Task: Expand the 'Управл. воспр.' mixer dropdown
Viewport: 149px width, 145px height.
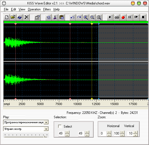Action: click(46, 129)
